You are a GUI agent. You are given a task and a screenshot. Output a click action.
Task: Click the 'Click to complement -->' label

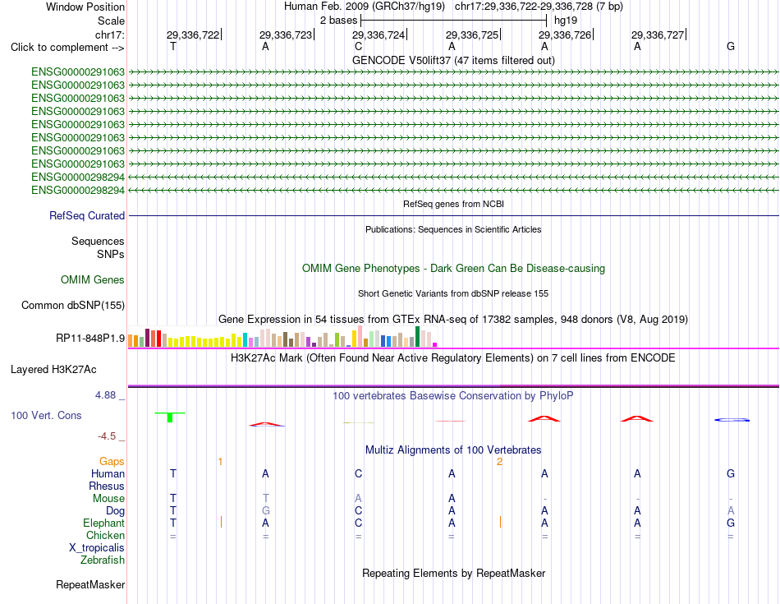click(67, 48)
